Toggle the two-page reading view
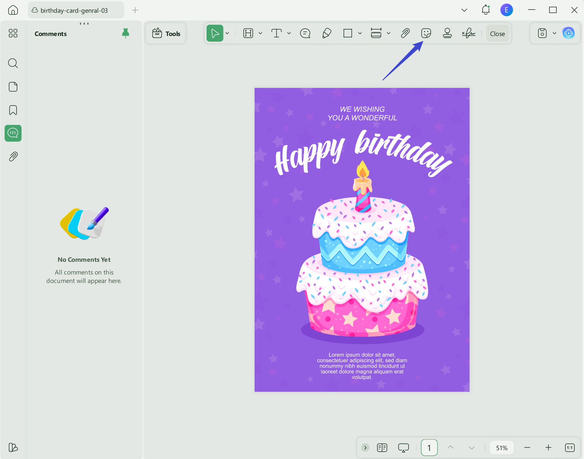The height and width of the screenshot is (459, 584). 382,448
